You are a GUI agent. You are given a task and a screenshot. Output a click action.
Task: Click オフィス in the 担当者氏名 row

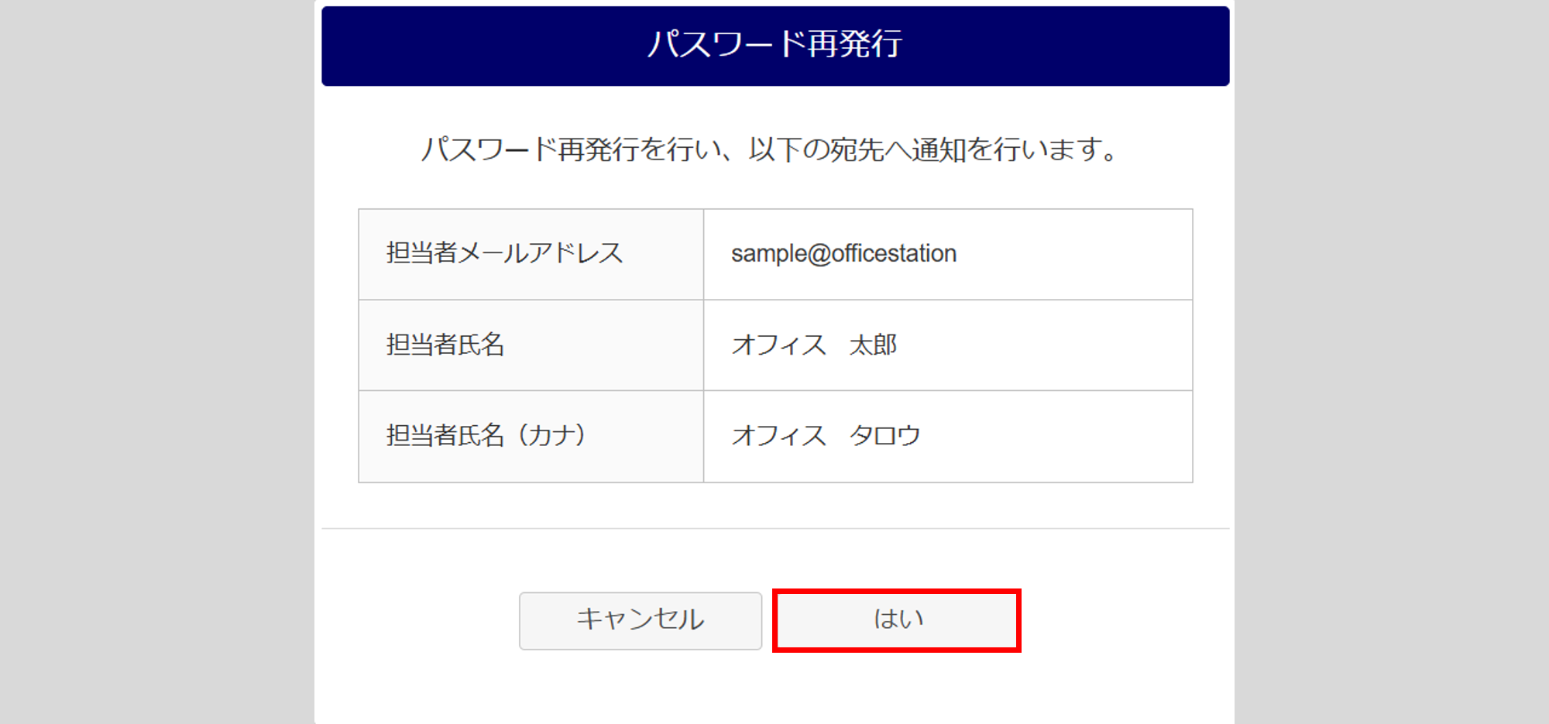click(779, 345)
